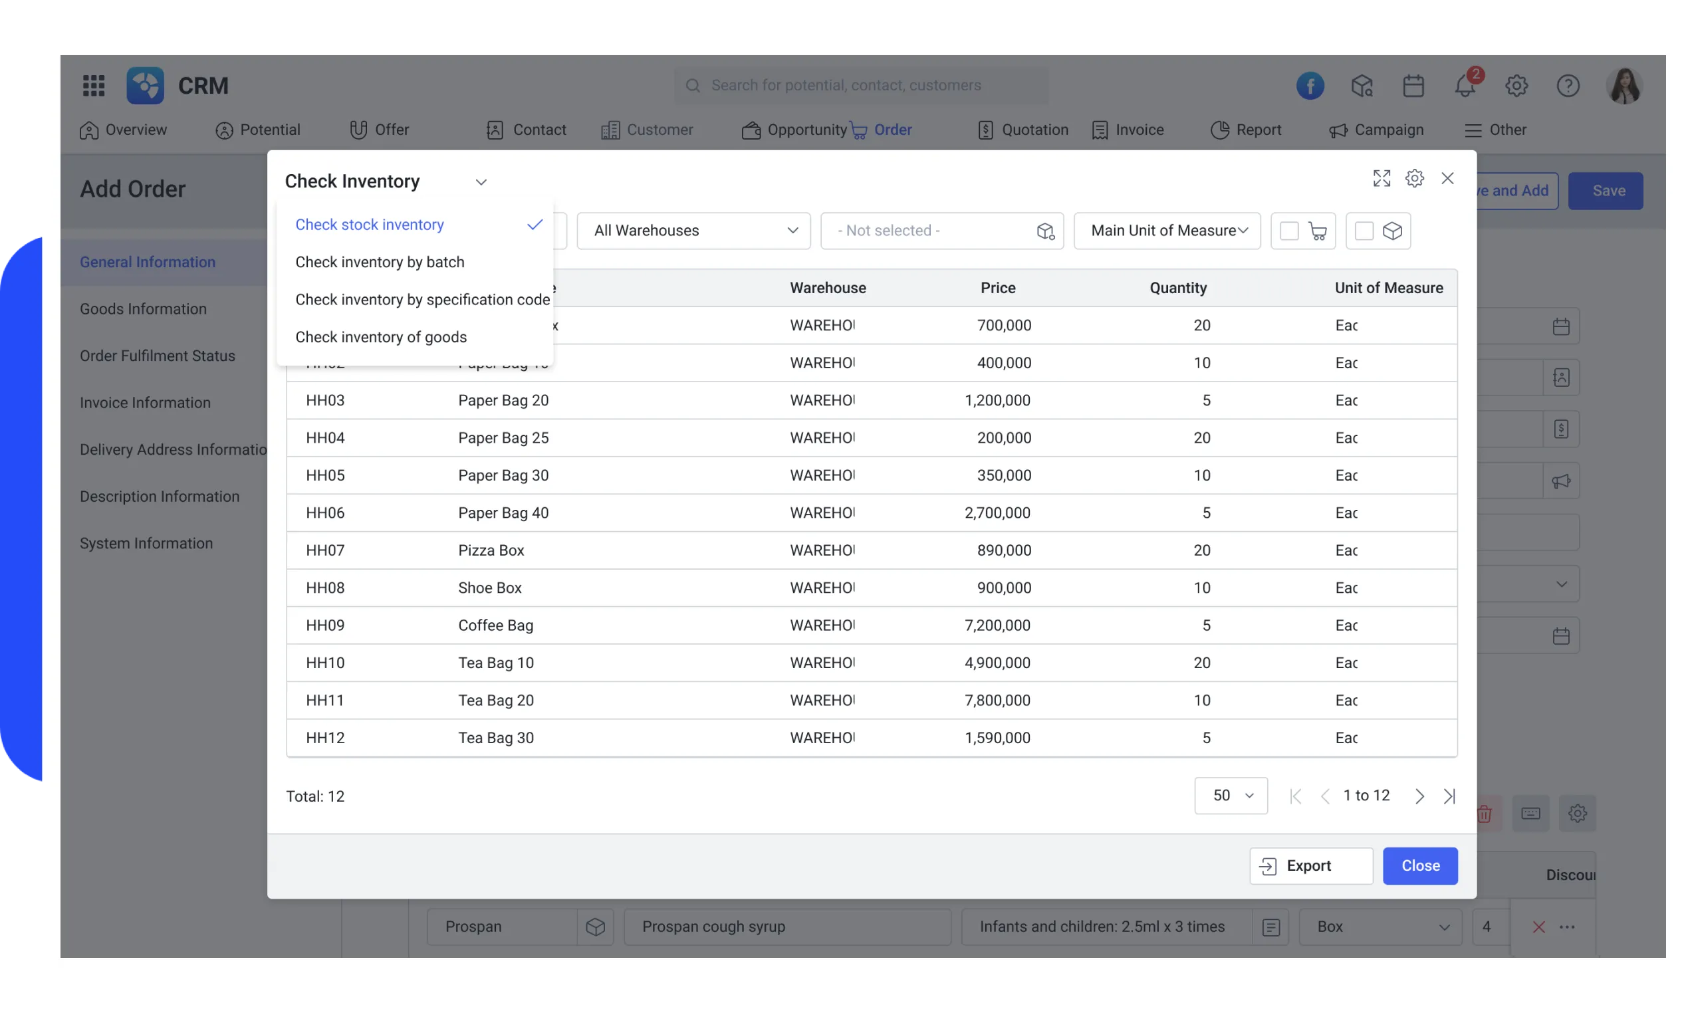1686x1015 pixels.
Task: Check the shopping cart checkbox next to Main Unit of Measure
Action: (x=1289, y=231)
